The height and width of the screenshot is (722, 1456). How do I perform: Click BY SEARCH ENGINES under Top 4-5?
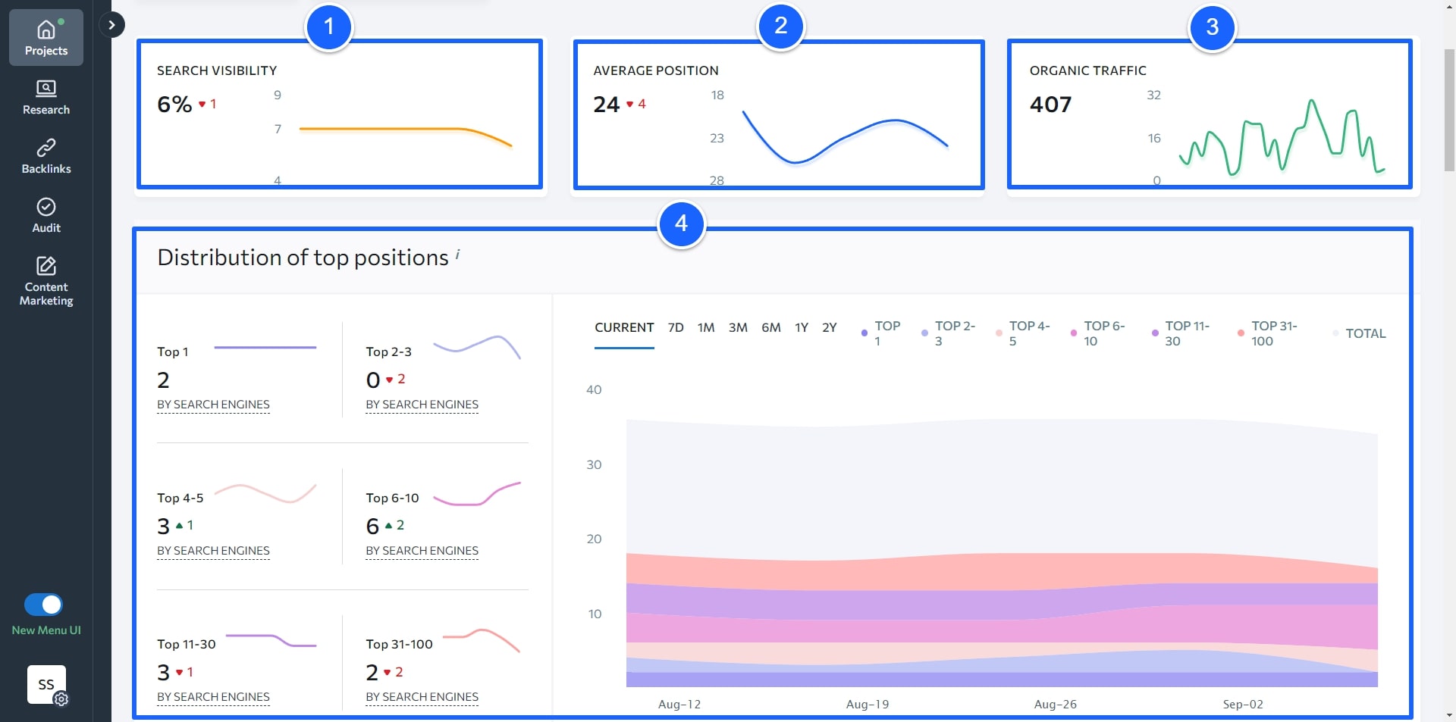[213, 551]
